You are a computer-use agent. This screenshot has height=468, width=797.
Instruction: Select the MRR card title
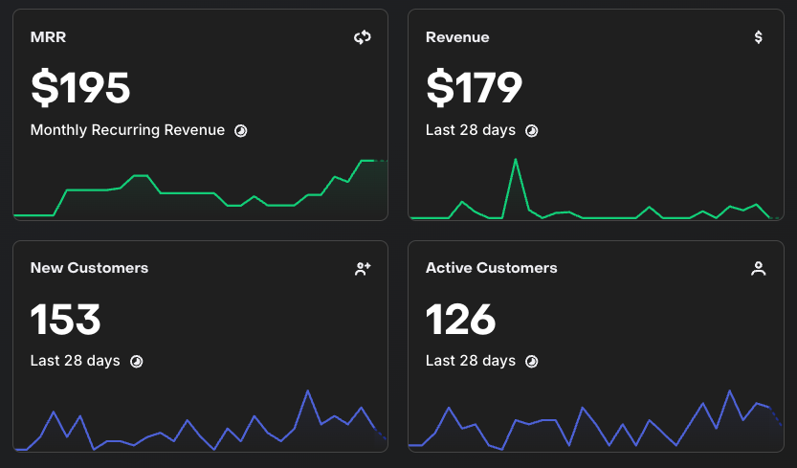(x=48, y=37)
